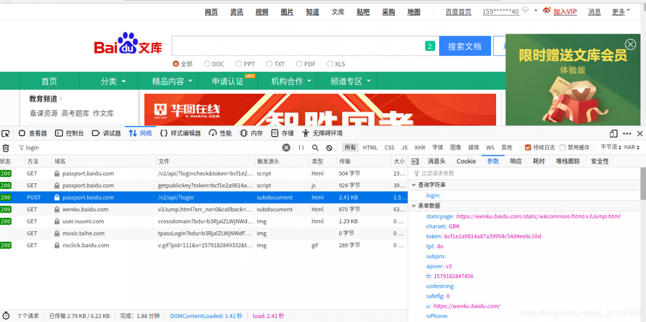The image size is (646, 322).
Task: Collapse the form data section
Action: [x=414, y=206]
